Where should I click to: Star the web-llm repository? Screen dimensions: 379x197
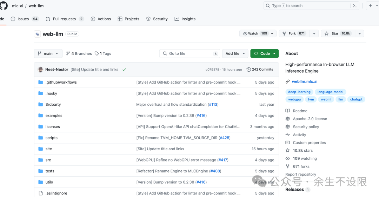click(x=338, y=34)
